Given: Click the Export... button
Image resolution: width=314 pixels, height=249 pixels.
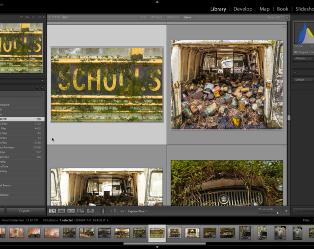Looking at the screenshot, I should pyautogui.click(x=25, y=211).
